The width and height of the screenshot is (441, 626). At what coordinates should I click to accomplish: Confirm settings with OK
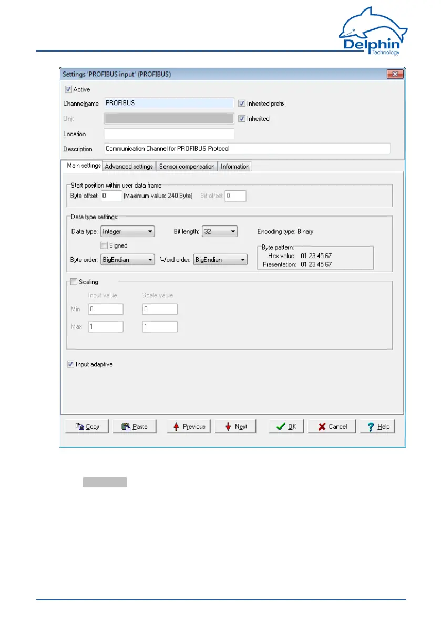(x=286, y=426)
